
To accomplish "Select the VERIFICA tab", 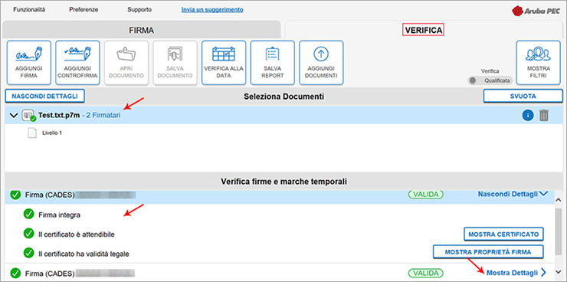I will (x=424, y=31).
